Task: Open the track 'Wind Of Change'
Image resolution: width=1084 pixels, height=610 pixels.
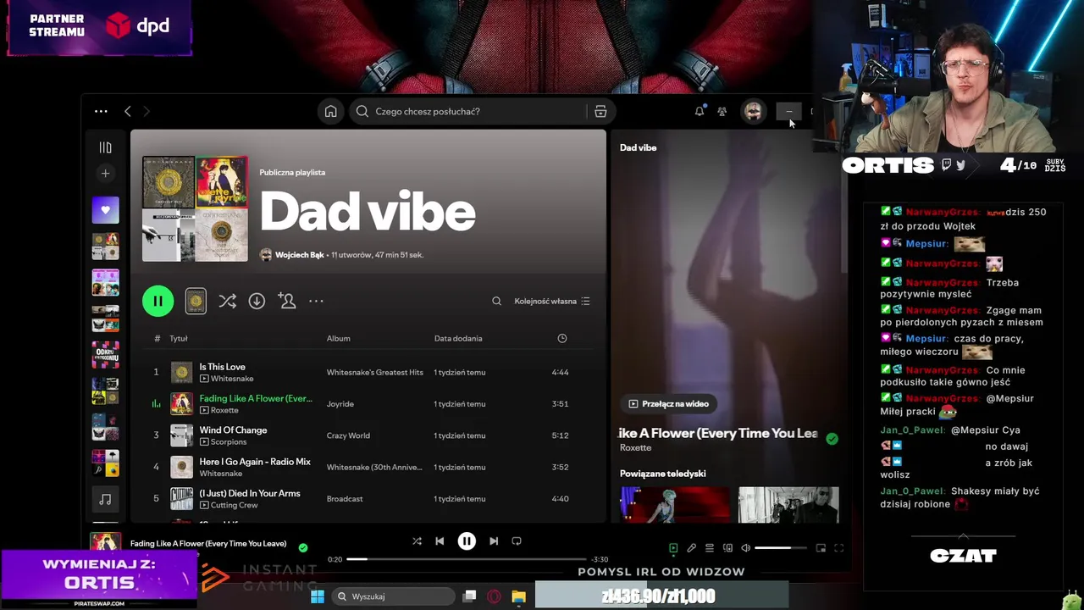Action: tap(233, 430)
